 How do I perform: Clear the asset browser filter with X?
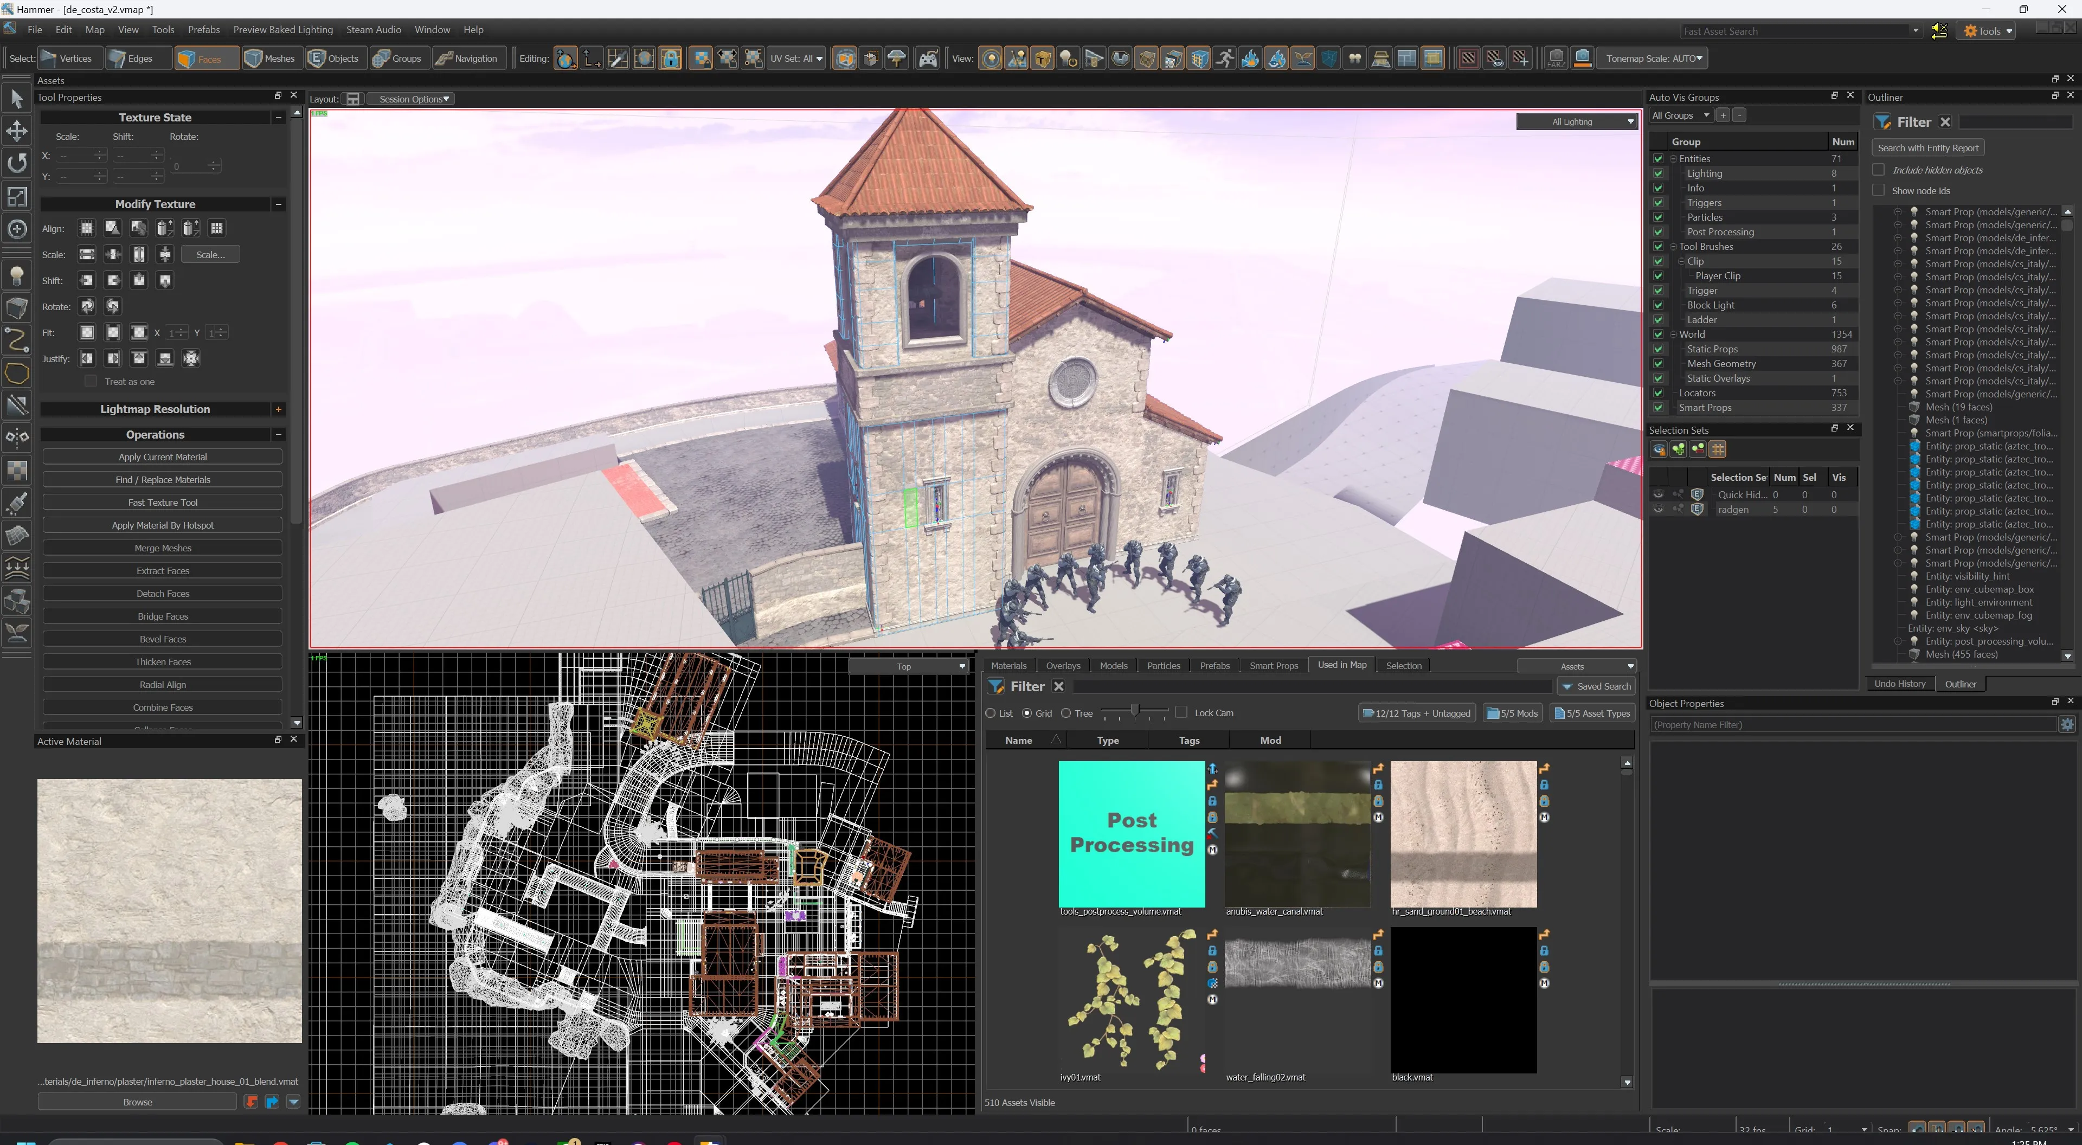(x=1058, y=686)
